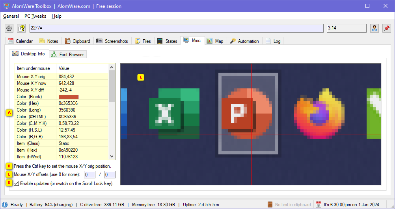The image size is (395, 209).
Task: Click the blue info icon beside Ready
Action: (x=5, y=204)
